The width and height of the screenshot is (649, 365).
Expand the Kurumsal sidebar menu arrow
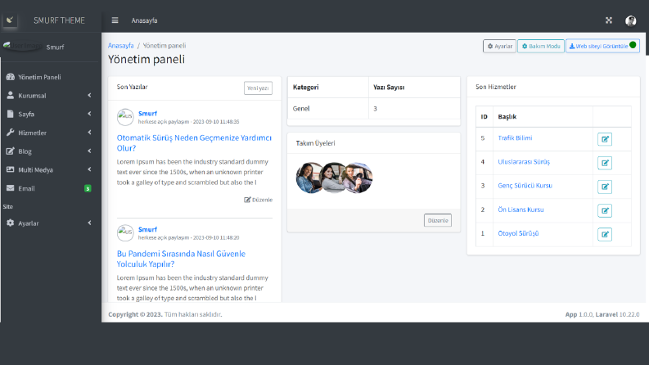[x=89, y=95]
